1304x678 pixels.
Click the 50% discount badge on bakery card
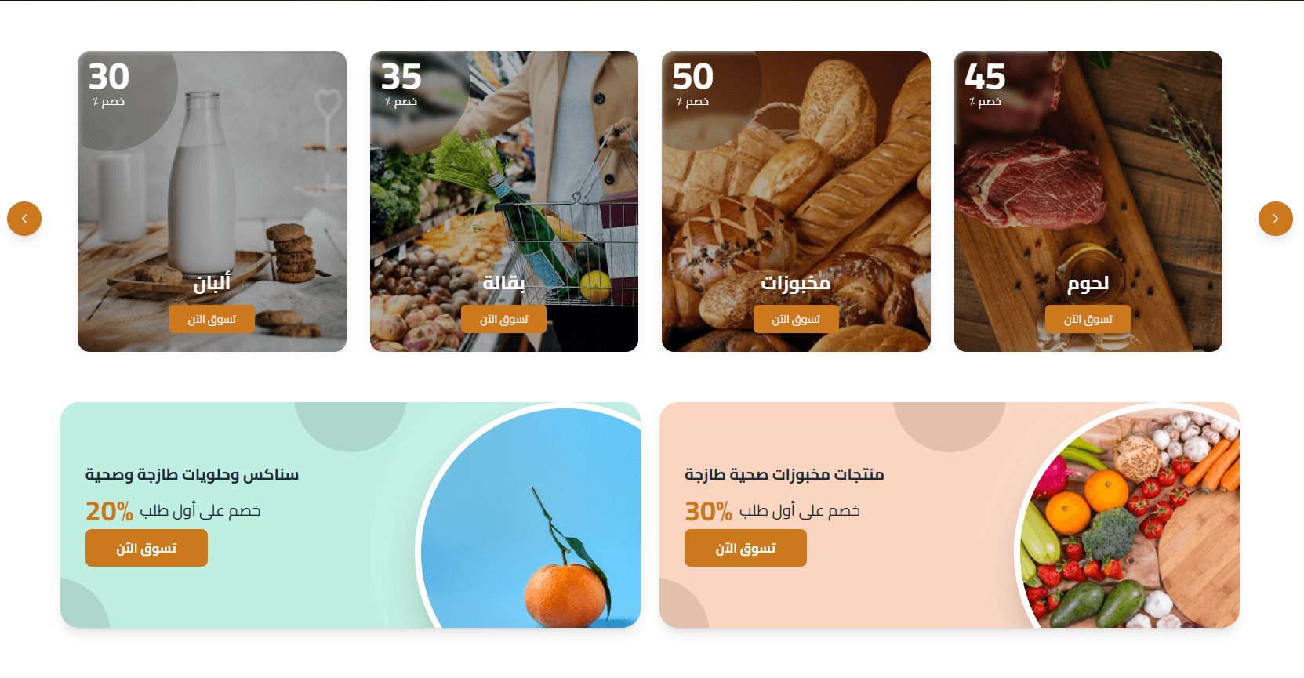coord(692,85)
